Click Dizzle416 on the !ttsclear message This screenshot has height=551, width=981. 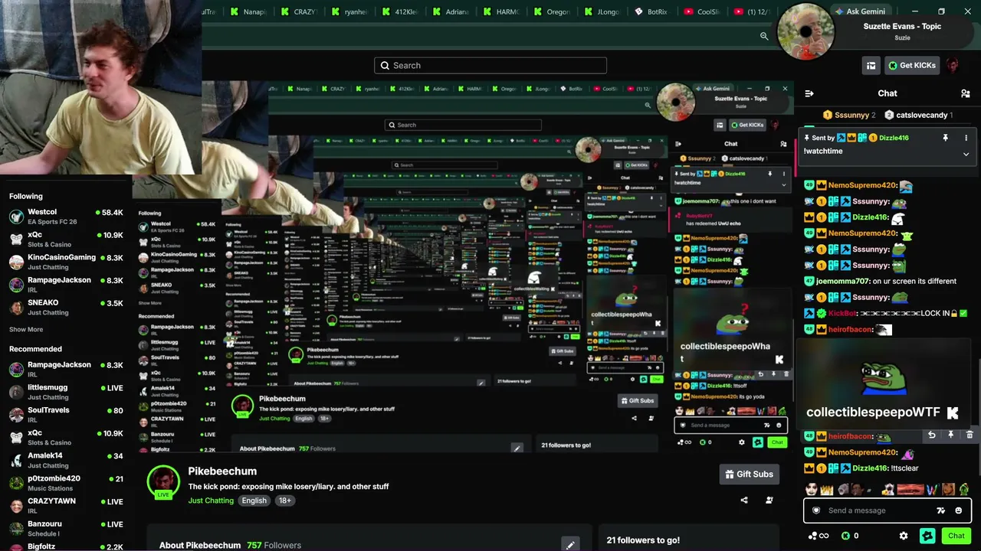(x=870, y=468)
